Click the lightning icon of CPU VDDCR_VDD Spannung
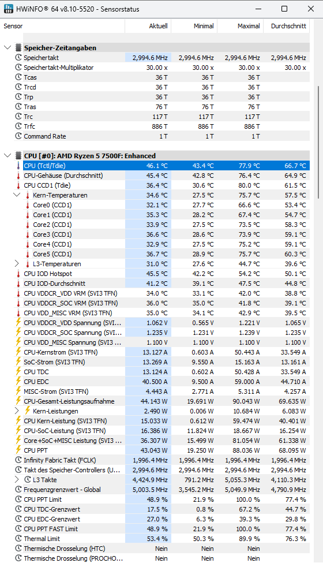 [x=18, y=322]
